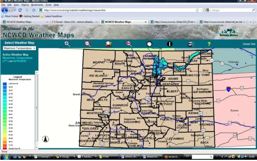Click the MOFFAT county label on map
This screenshot has width=257, height=161.
pyautogui.click(x=98, y=63)
